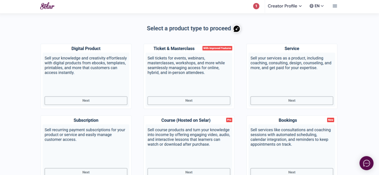Viewport: 379px width, 175px height.
Task: Click the New badge on Bookings card
Action: [x=330, y=120]
